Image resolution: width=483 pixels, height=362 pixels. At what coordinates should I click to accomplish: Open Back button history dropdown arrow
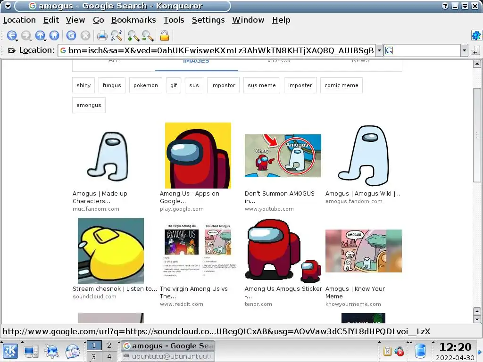coord(17,41)
